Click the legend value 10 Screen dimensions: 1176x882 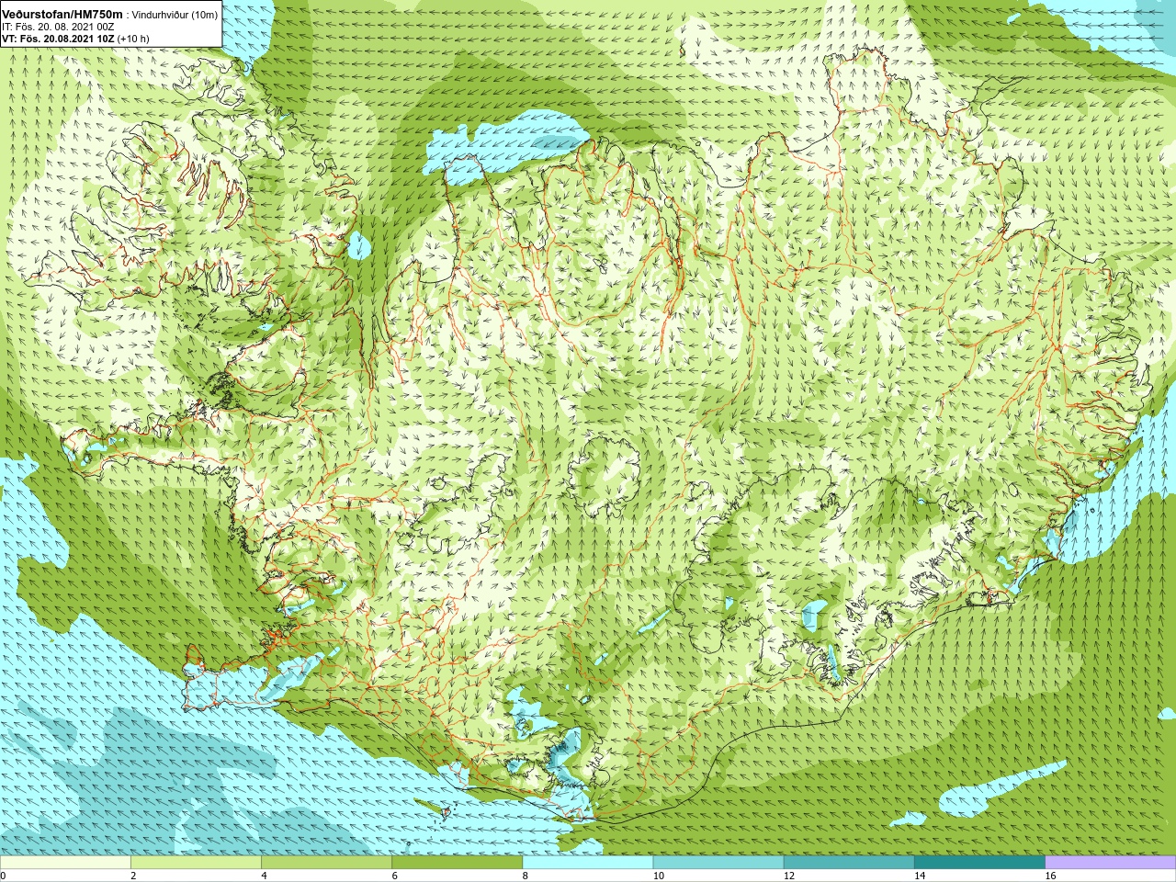pos(658,876)
